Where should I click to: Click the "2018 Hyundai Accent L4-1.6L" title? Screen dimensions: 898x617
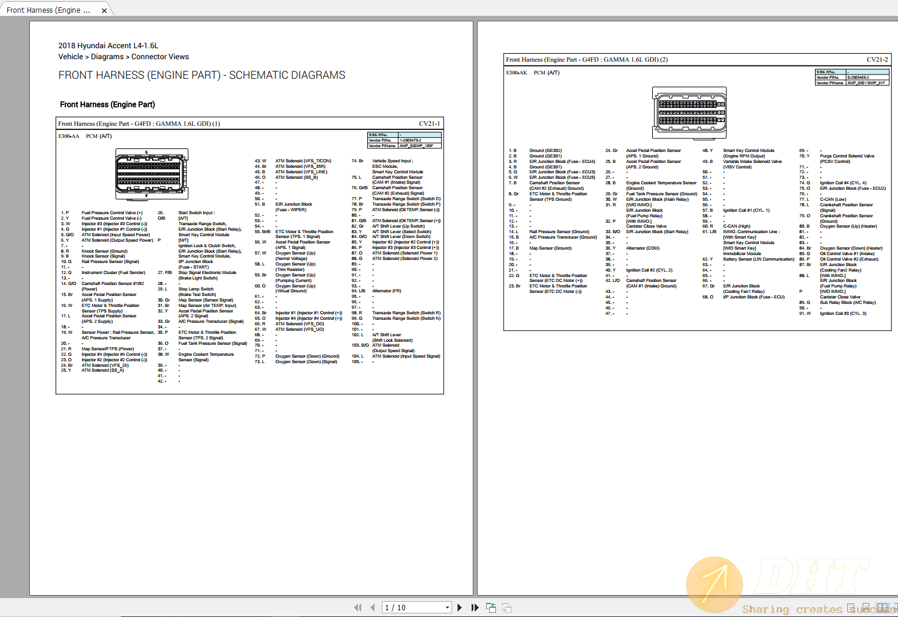[109, 46]
